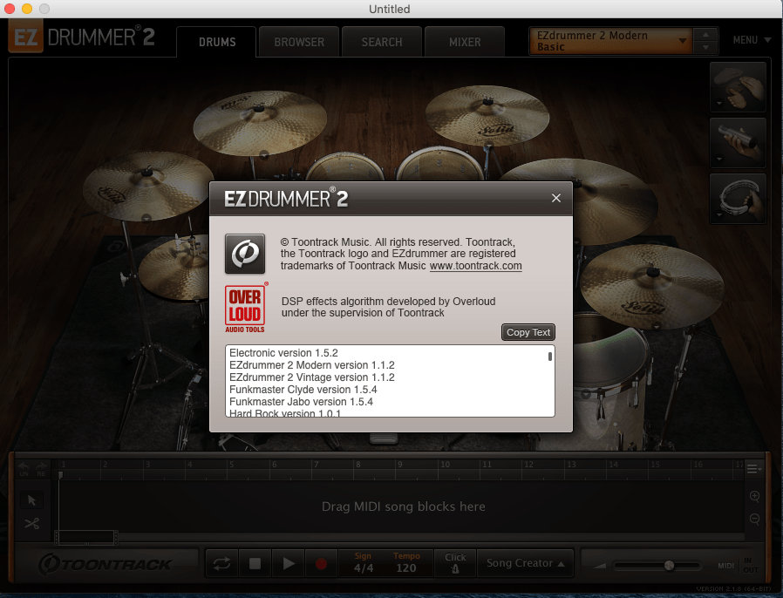Open the MENU dropdown

pos(752,40)
